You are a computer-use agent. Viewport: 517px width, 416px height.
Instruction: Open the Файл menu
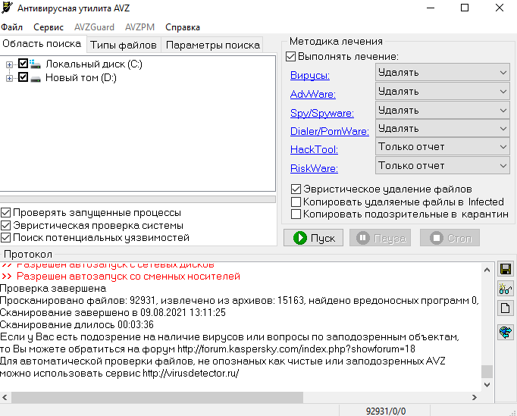coord(12,27)
